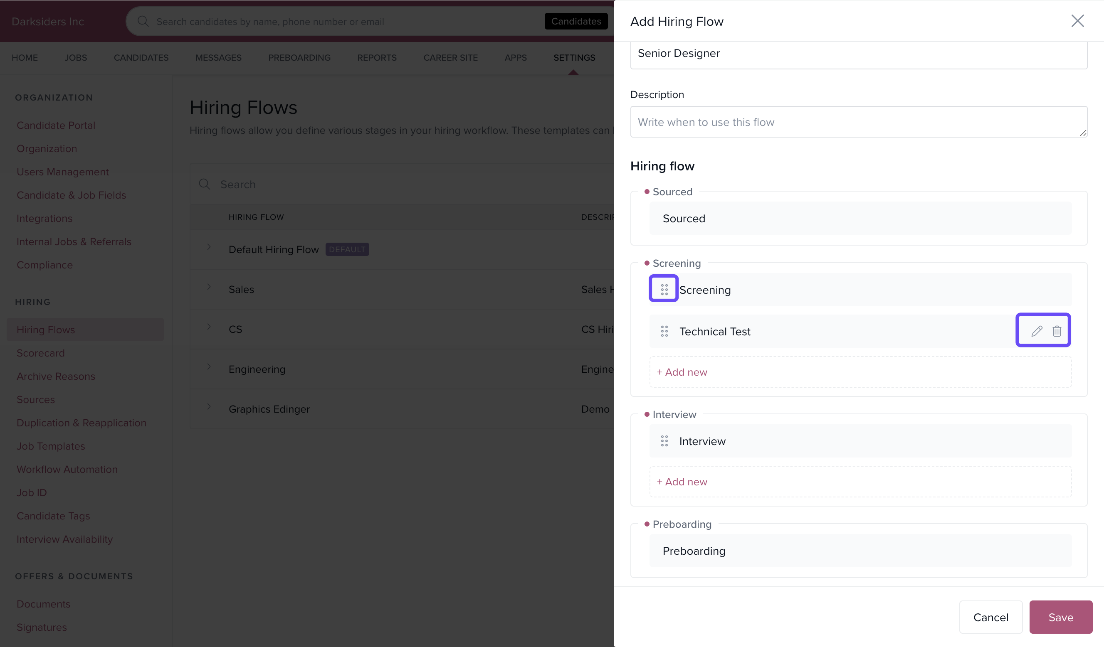Add a new stage under Screening
This screenshot has height=647, width=1104.
pos(682,372)
